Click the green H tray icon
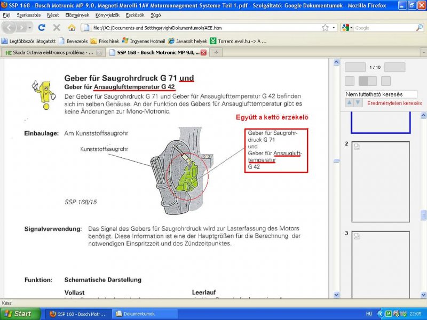Viewport: 427px width, 320px height. pos(390,314)
